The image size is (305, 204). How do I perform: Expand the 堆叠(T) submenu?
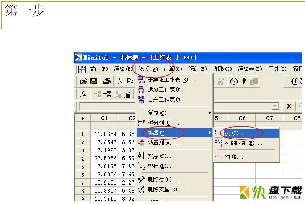pyautogui.click(x=175, y=133)
